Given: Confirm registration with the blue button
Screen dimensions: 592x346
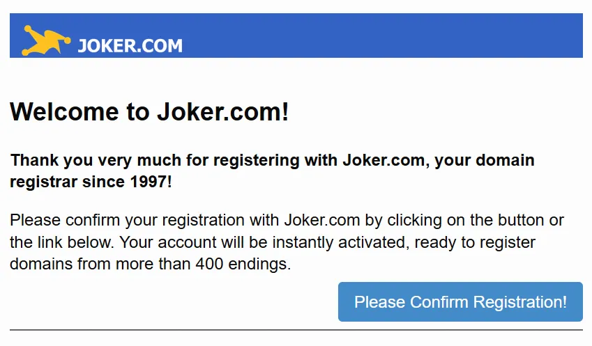Looking at the screenshot, I should pyautogui.click(x=460, y=301).
